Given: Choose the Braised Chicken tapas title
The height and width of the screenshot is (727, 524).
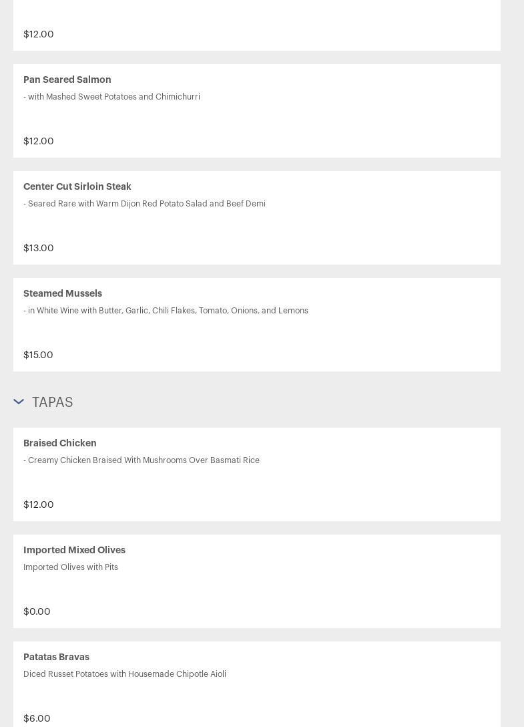Looking at the screenshot, I should point(60,443).
